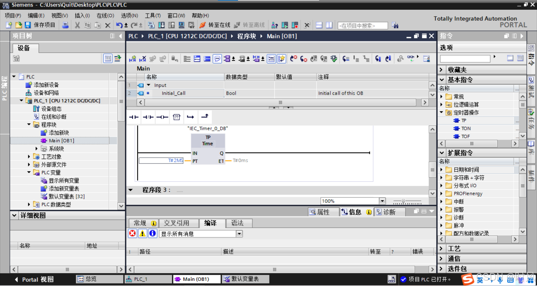Open the 100% zoom dropdown

[382, 201]
